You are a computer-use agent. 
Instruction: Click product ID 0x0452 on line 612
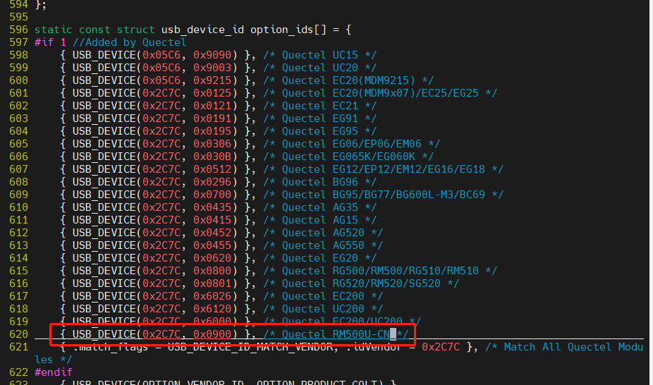pos(212,233)
